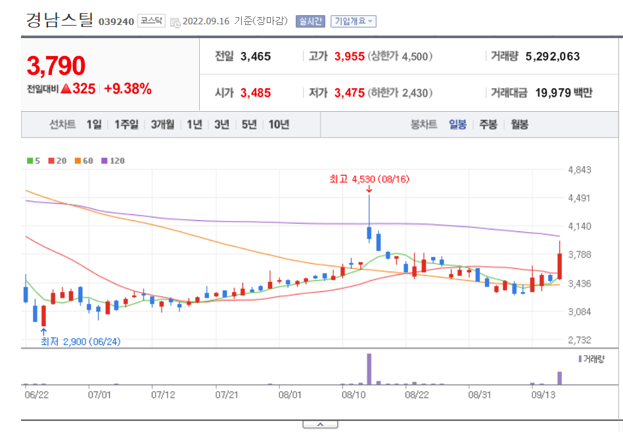Select the 3개월 line chart tab
The width and height of the screenshot is (623, 432).
(162, 124)
